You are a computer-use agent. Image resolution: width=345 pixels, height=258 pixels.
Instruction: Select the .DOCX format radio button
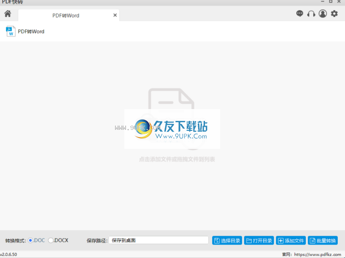50,241
